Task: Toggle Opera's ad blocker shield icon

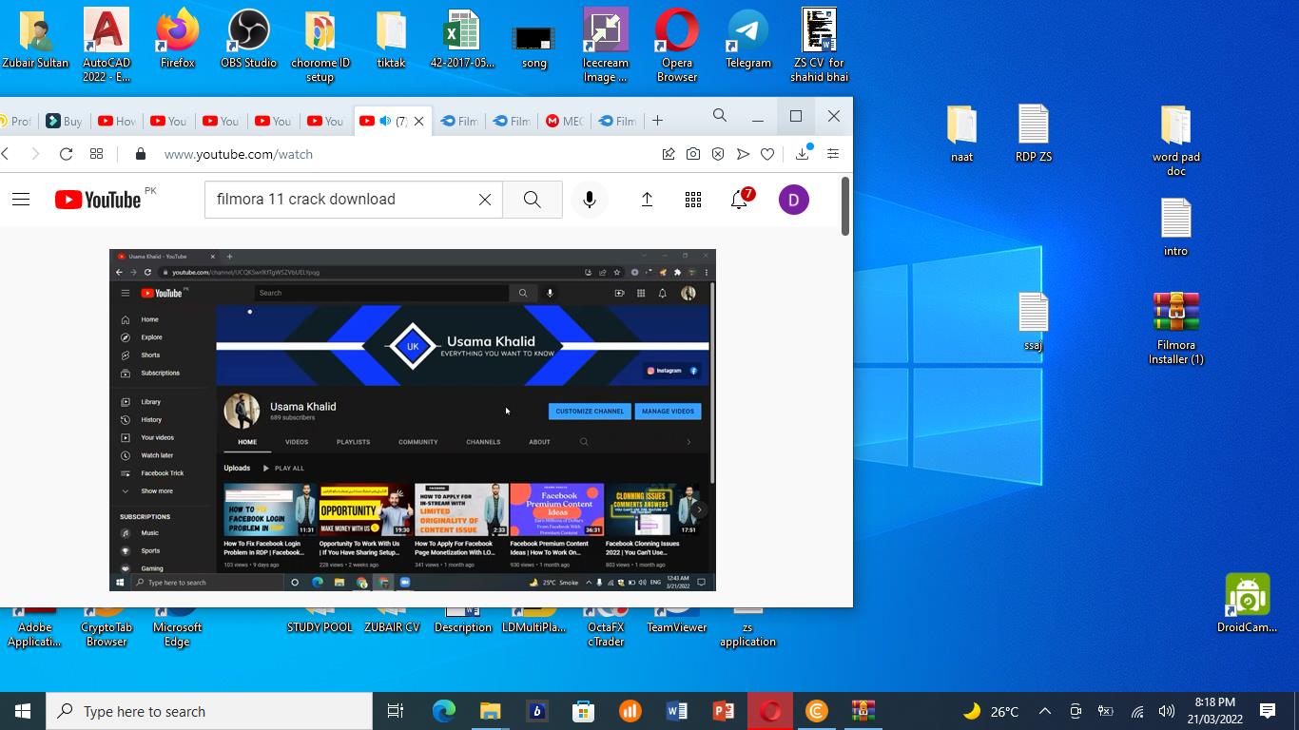Action: [718, 154]
